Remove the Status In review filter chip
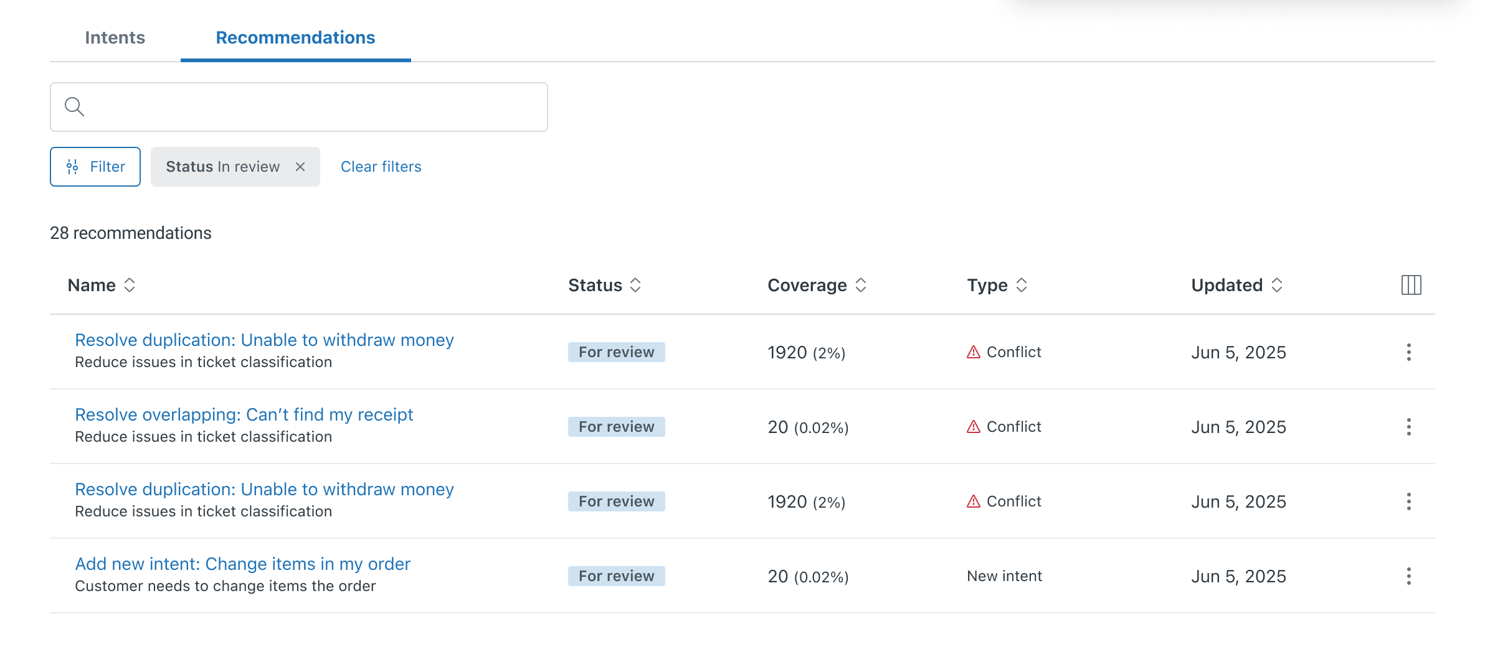 (300, 167)
